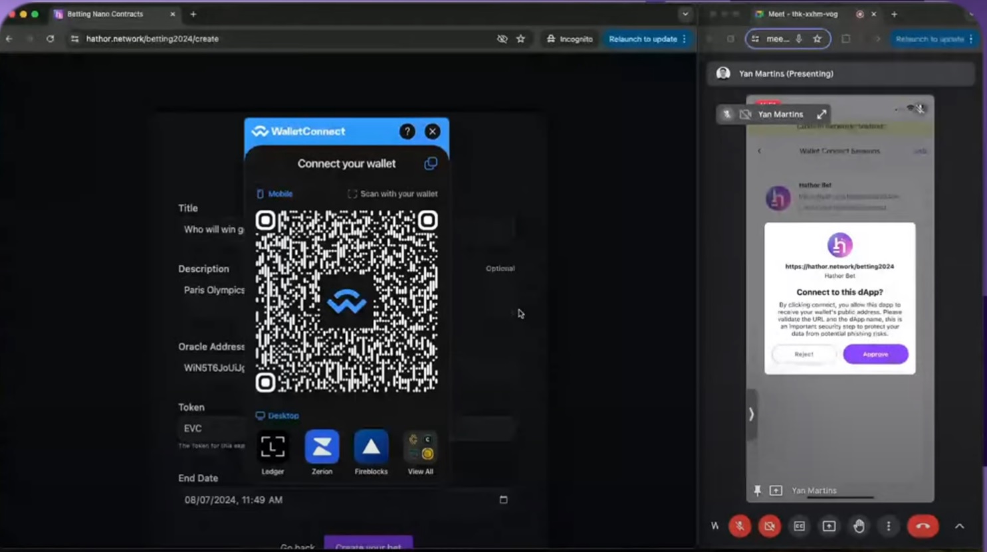Click 'Scan with your wallet' text

click(x=399, y=194)
